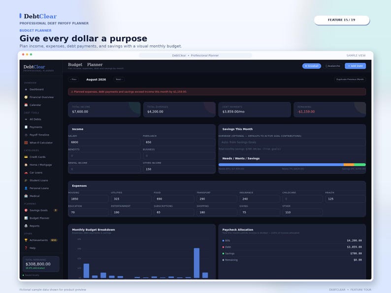Click the Other expense field 110

tap(302, 212)
